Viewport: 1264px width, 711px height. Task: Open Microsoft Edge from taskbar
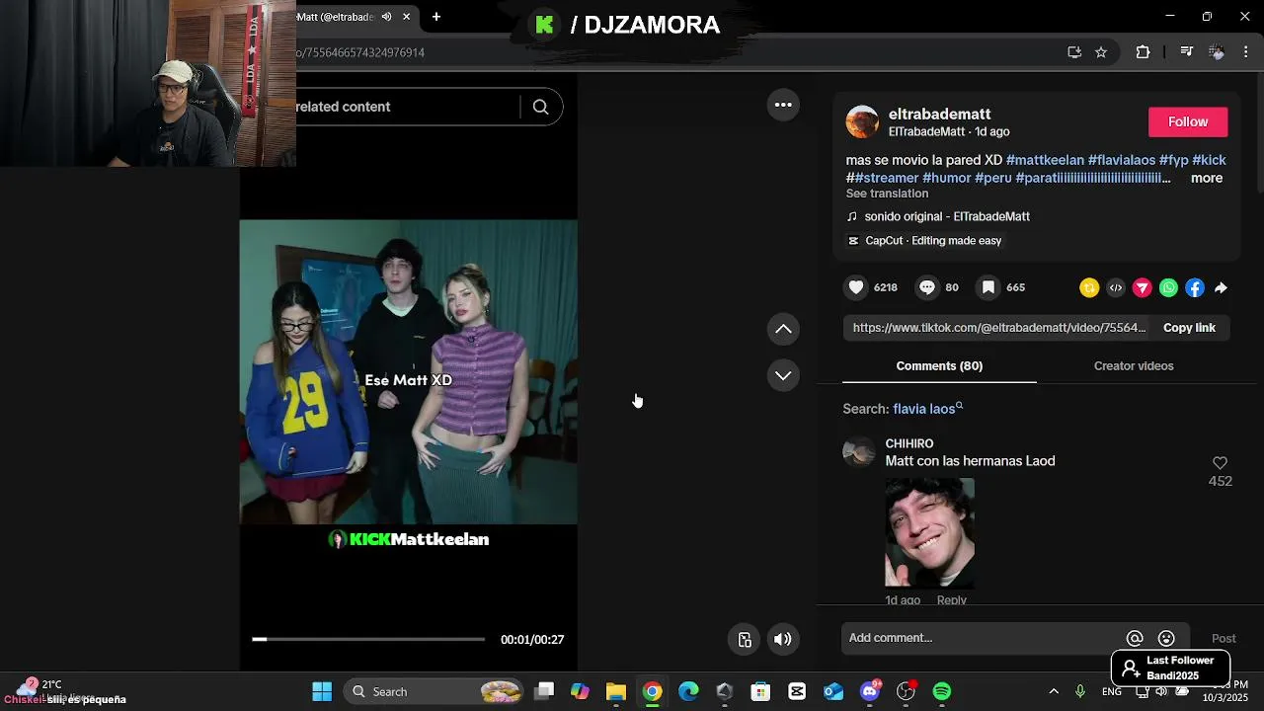pos(688,691)
